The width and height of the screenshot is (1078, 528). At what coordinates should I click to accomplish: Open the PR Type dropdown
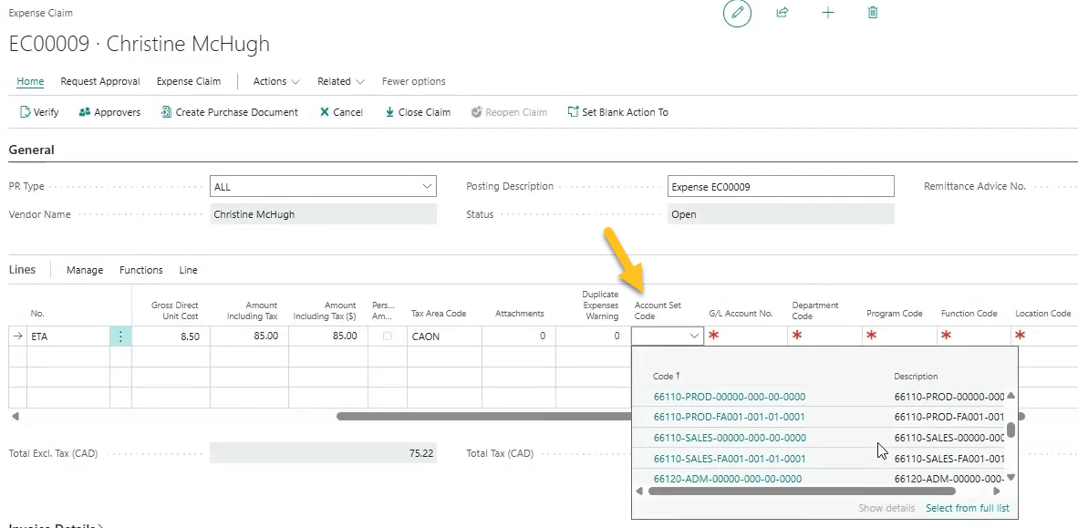pos(426,186)
